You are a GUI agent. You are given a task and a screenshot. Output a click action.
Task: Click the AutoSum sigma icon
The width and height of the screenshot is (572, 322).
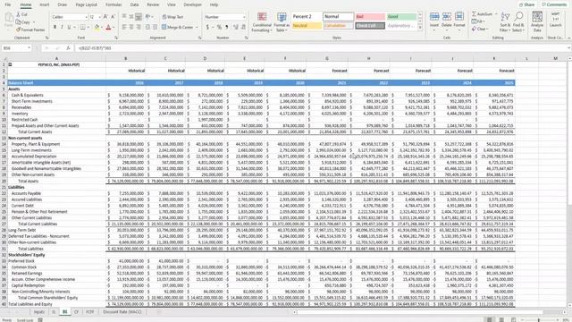click(x=474, y=14)
